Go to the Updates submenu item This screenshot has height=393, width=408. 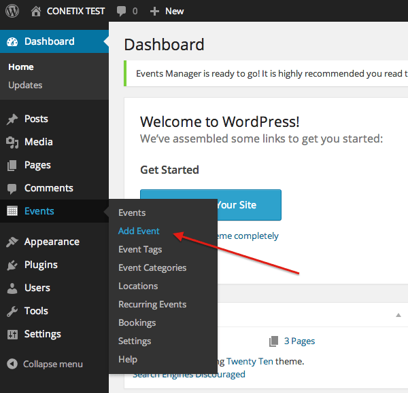coord(25,86)
